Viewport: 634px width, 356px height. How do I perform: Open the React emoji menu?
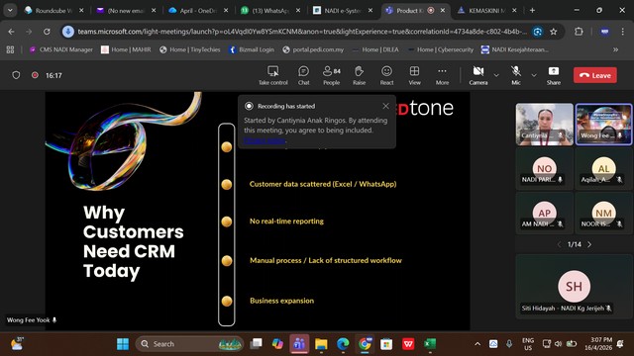(x=386, y=75)
